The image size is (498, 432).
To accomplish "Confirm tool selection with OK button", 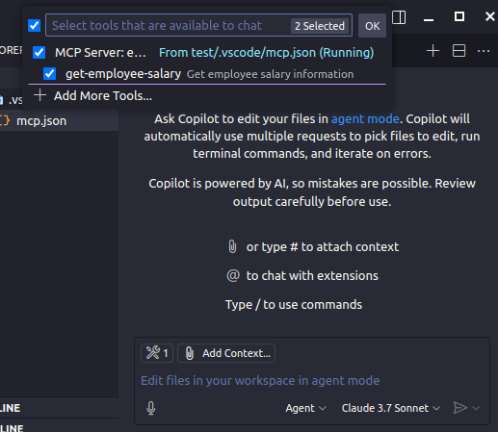I will pos(372,26).
